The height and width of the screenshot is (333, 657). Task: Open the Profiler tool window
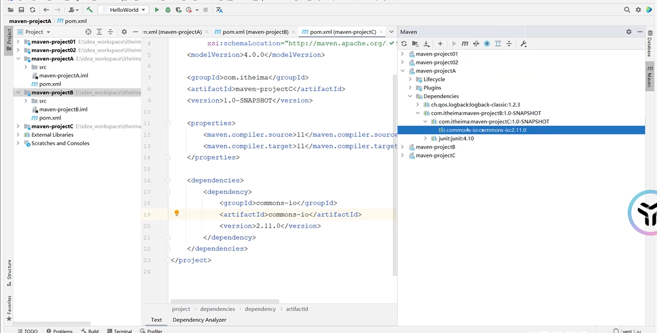coord(151,331)
